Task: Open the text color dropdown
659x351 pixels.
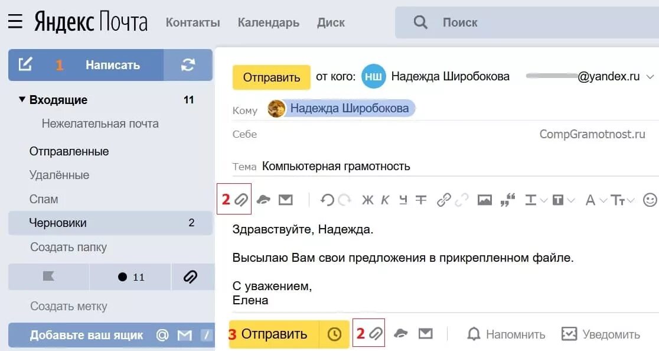Action: 536,200
